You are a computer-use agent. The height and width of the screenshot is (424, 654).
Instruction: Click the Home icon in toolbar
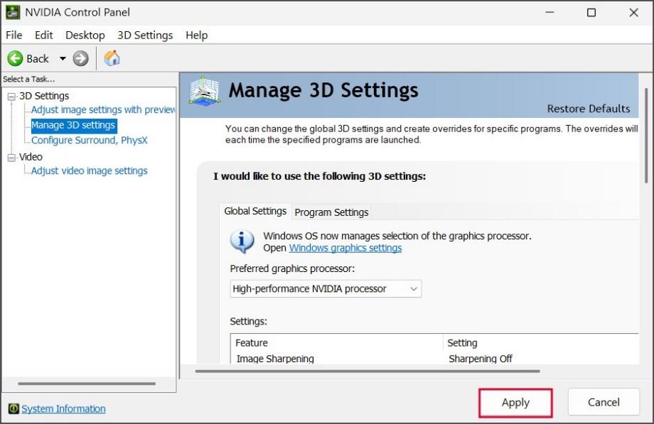coord(112,58)
